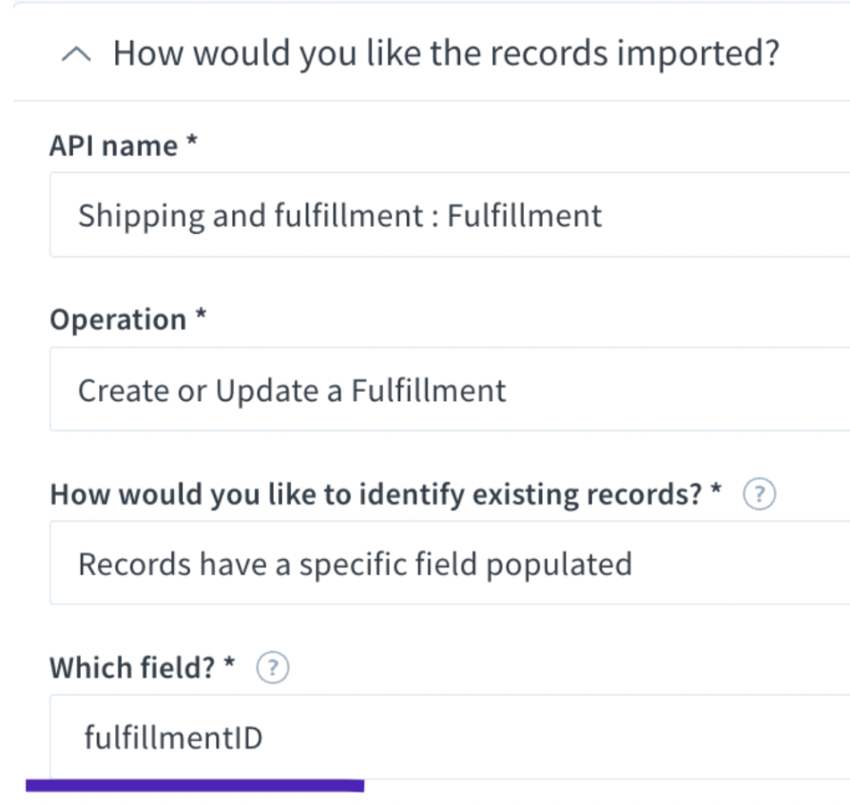The height and width of the screenshot is (804, 850).
Task: Collapse the records imported section chevron
Action: coord(76,54)
